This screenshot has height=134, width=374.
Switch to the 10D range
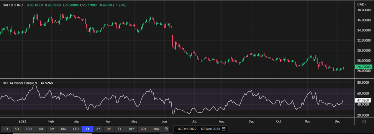[x=29, y=129]
